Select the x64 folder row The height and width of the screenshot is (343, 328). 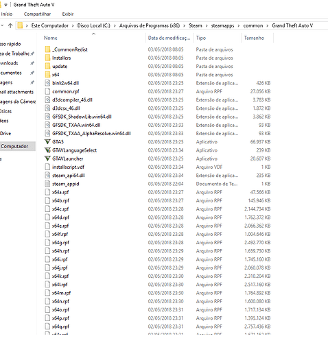pyautogui.click(x=158, y=75)
